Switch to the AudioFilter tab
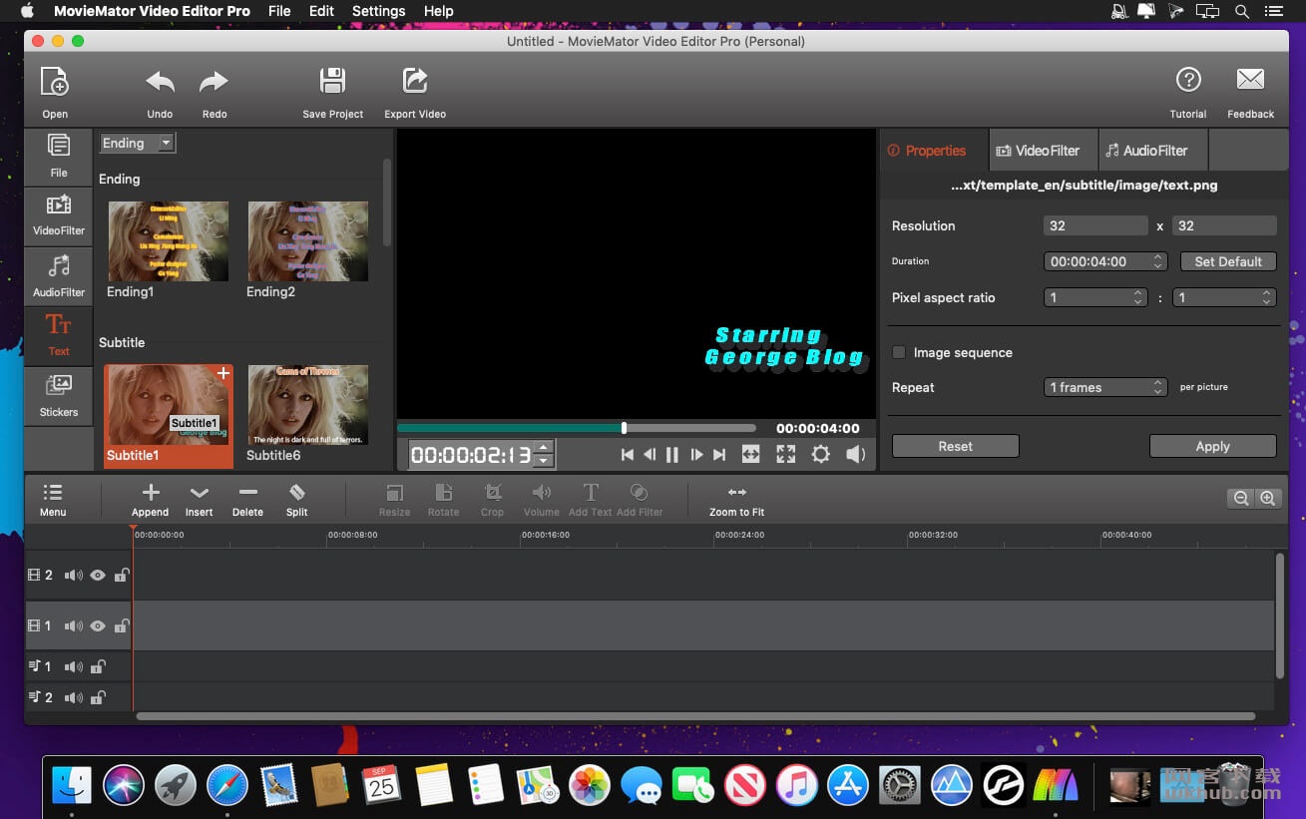This screenshot has width=1306, height=819. [1153, 151]
